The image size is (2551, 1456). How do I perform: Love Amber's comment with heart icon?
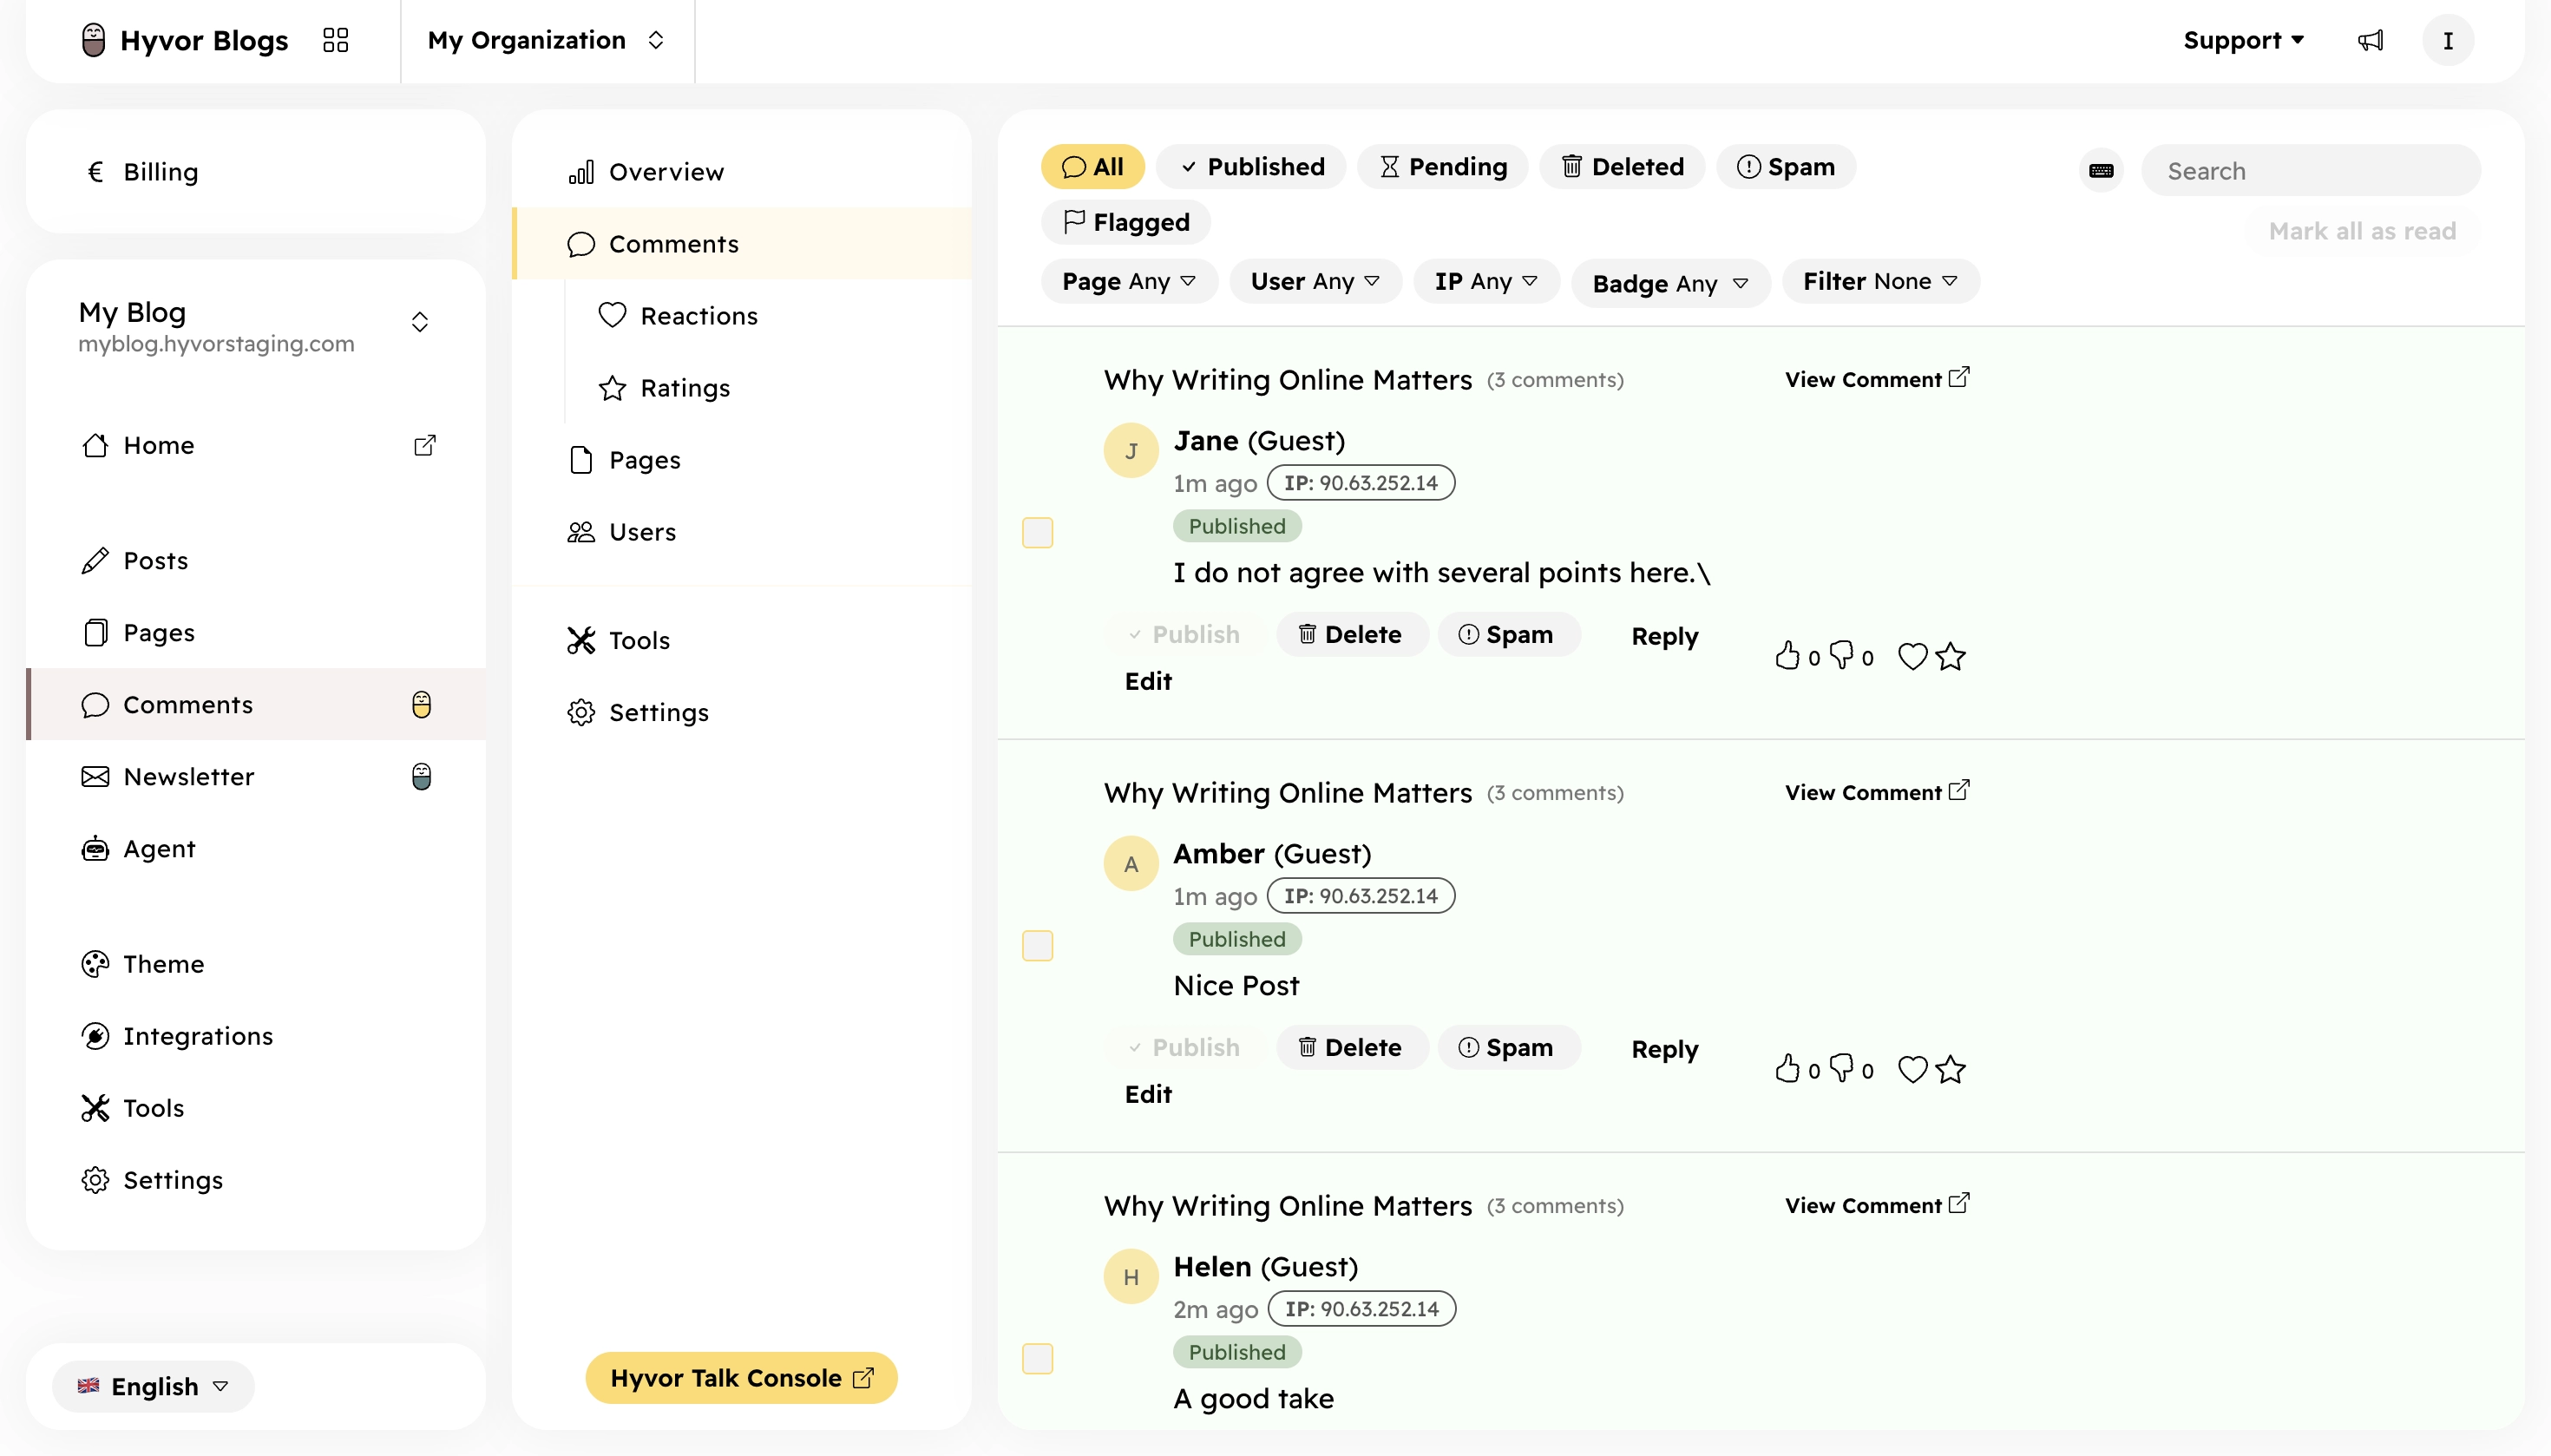1912,1069
